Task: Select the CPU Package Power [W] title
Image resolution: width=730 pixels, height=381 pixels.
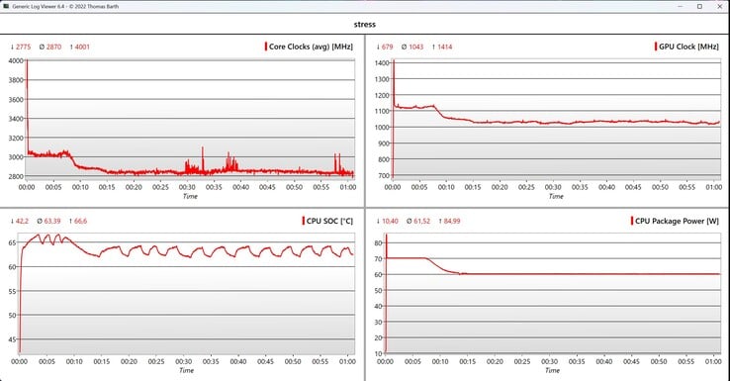Action: tap(677, 221)
